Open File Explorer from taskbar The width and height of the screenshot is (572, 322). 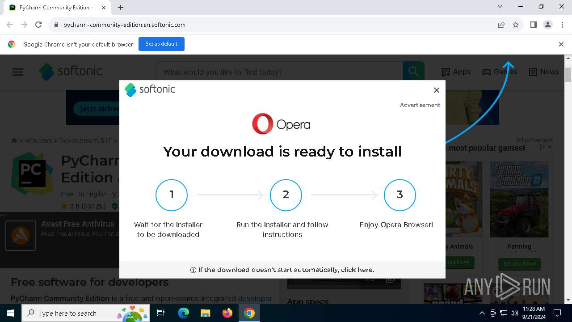pyautogui.click(x=205, y=313)
